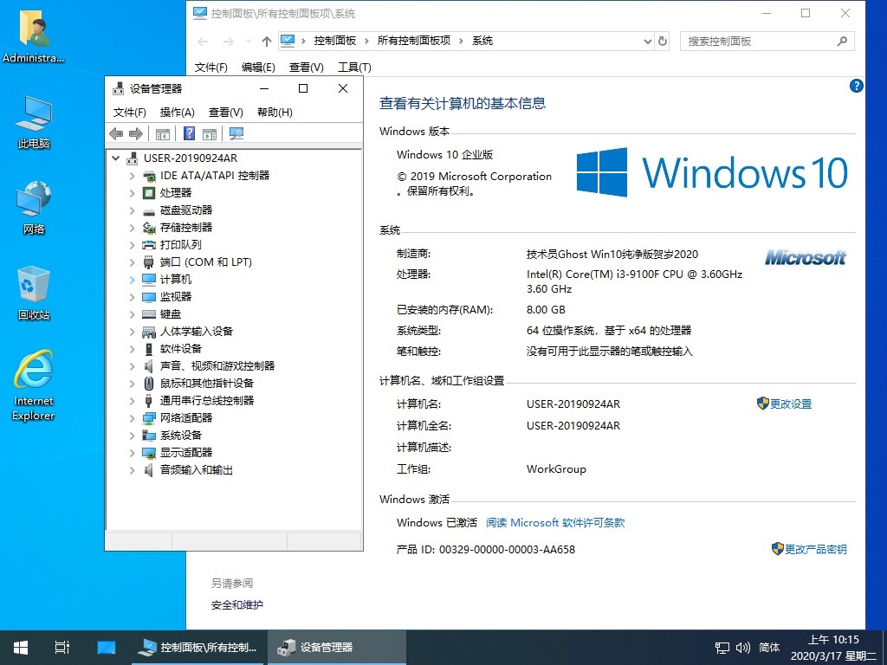Select the 监视器 monitor icon
Image resolution: width=887 pixels, height=665 pixels.
point(149,297)
